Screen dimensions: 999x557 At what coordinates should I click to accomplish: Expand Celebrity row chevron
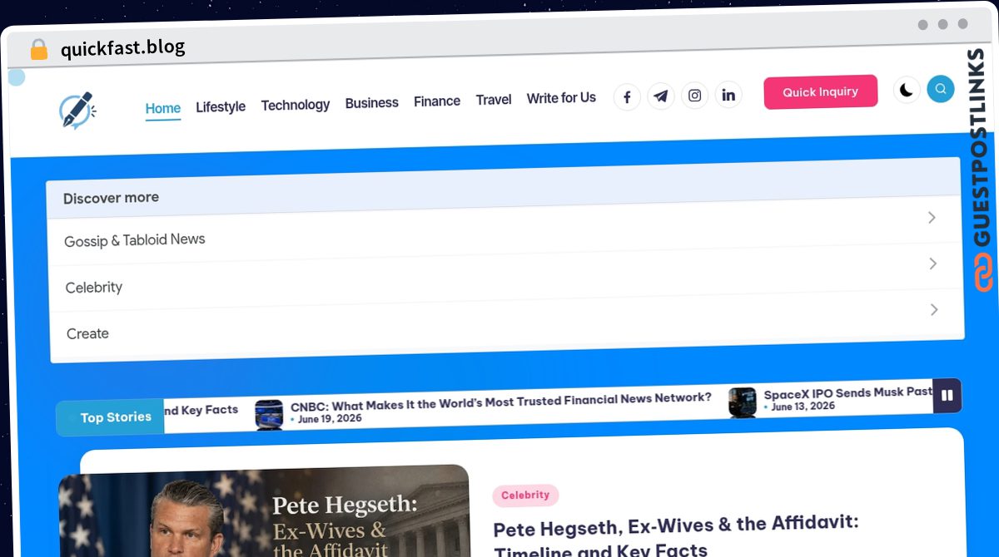(932, 264)
